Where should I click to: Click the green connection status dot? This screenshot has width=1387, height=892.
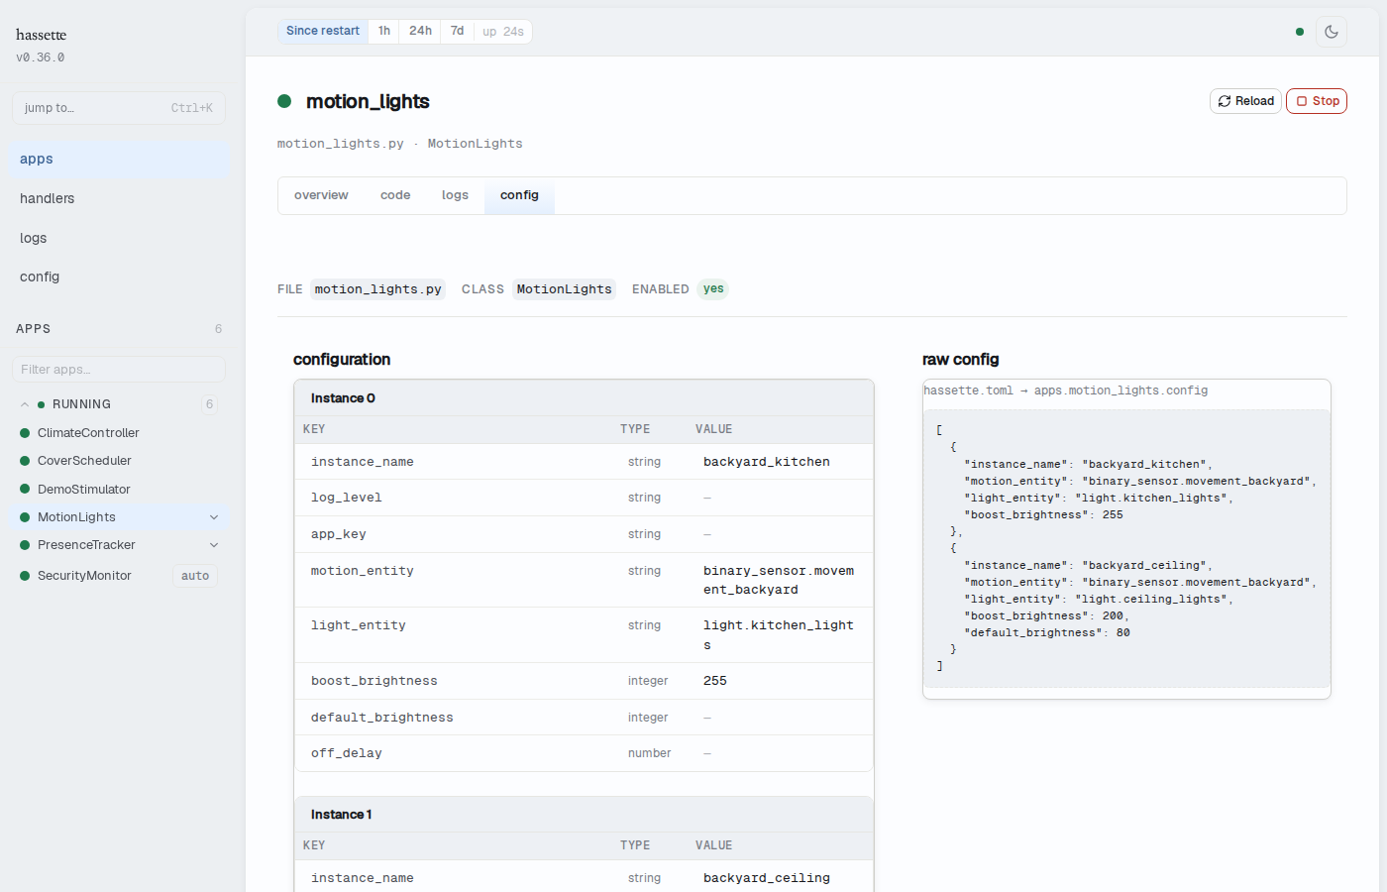pos(1300,32)
